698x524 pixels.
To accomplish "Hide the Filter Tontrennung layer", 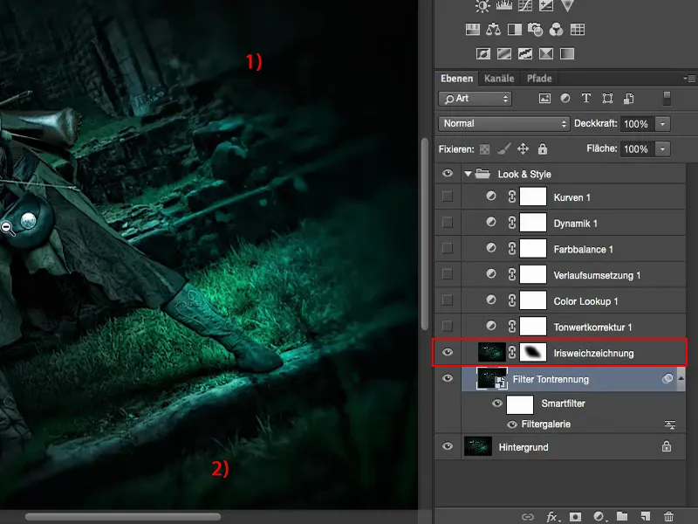I will (448, 378).
